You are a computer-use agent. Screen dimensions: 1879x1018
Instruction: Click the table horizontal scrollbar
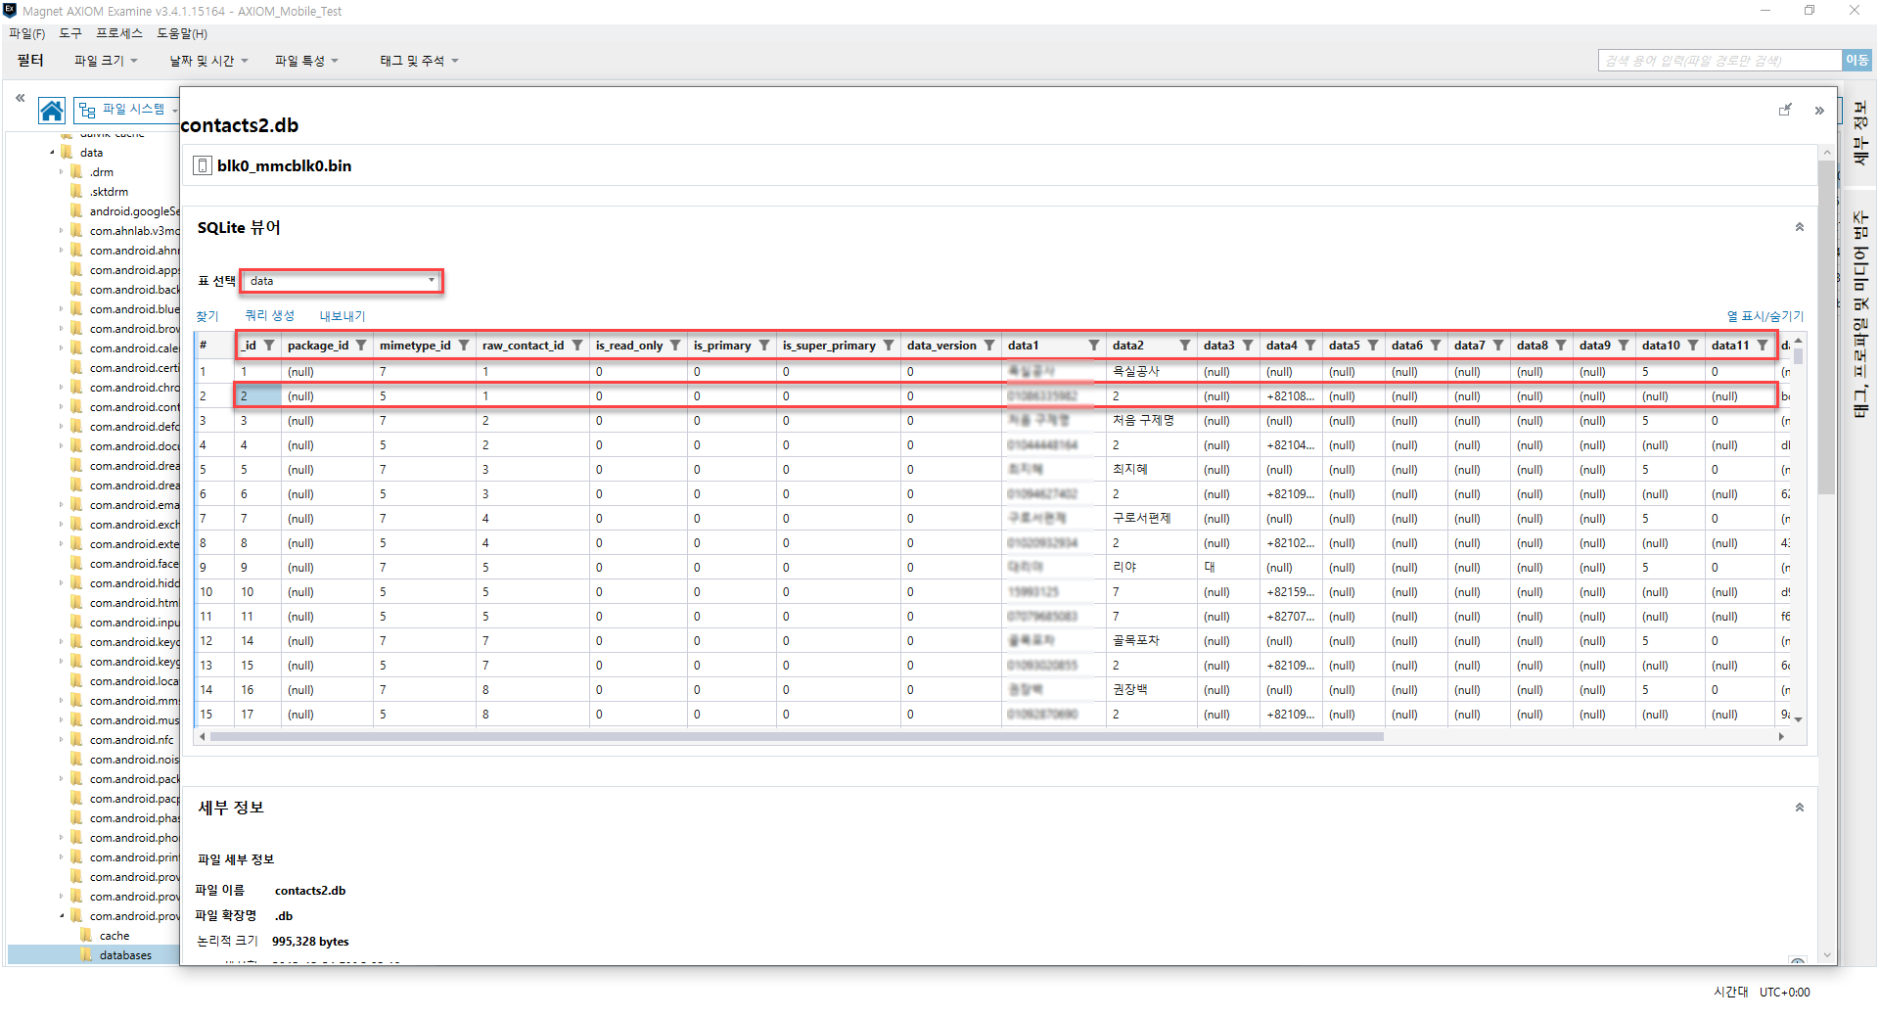(x=797, y=736)
